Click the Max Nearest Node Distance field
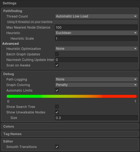The width and height of the screenshot is (140, 152). coord(96,27)
